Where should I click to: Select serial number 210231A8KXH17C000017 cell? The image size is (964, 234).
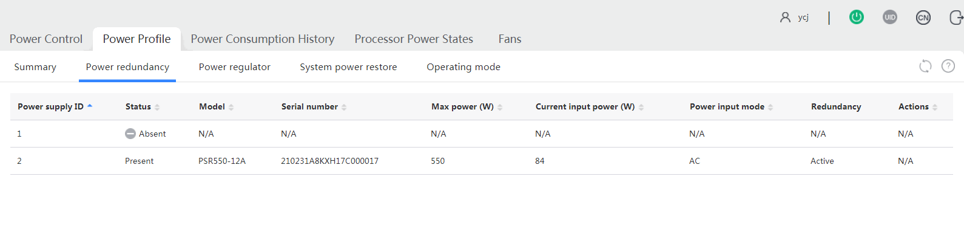[x=329, y=161]
